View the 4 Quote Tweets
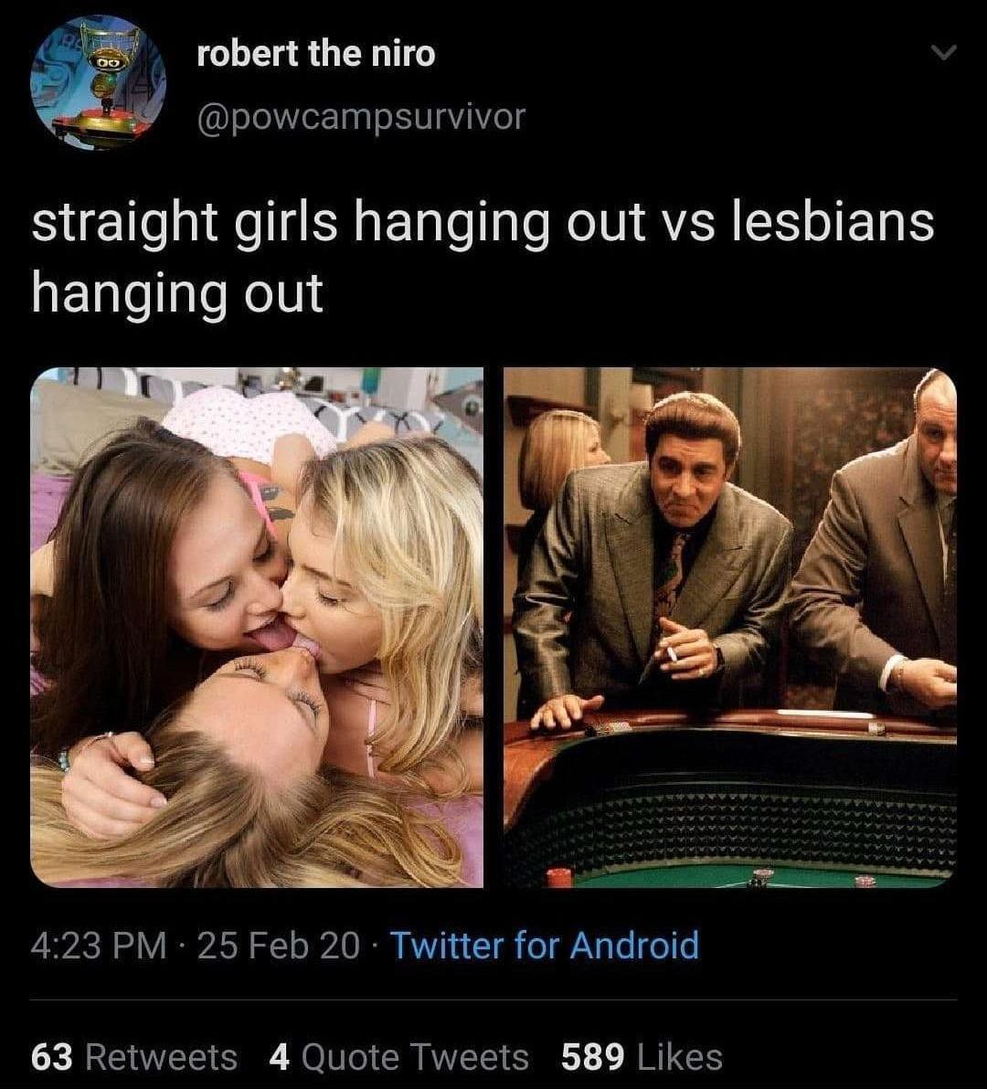 point(399,1057)
